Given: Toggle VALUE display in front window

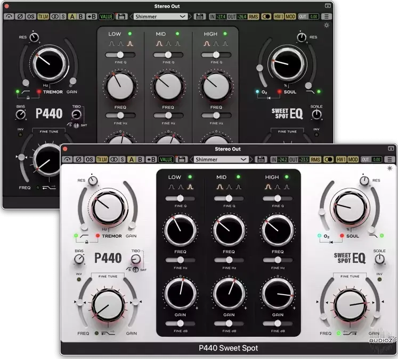Looking at the screenshot, I should (166, 160).
